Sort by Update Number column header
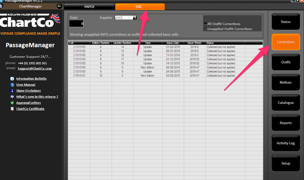 (122, 43)
